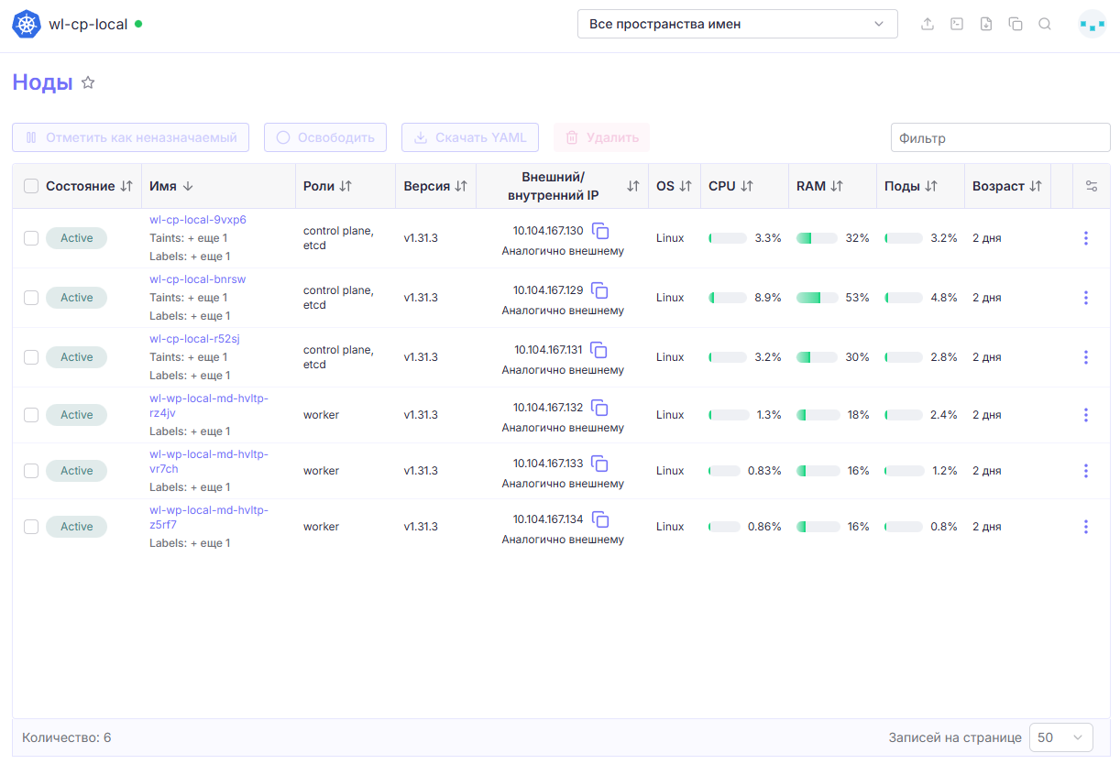Open the search magnifier icon in the header
This screenshot has height=764, width=1120.
(x=1045, y=24)
